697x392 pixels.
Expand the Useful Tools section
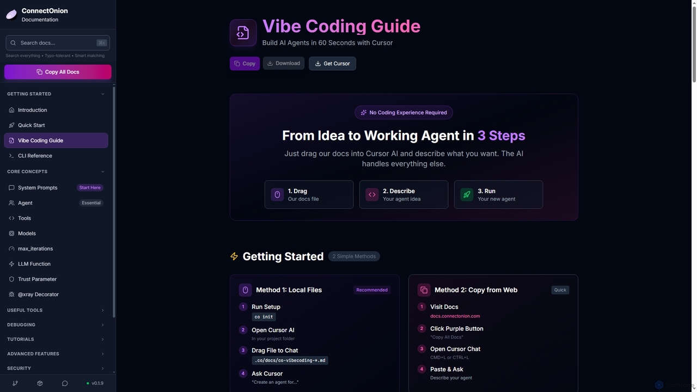(x=56, y=310)
